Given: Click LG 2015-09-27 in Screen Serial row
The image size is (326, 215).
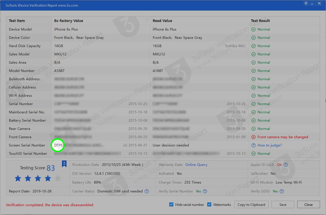Looking at the screenshot, I should (135, 145).
